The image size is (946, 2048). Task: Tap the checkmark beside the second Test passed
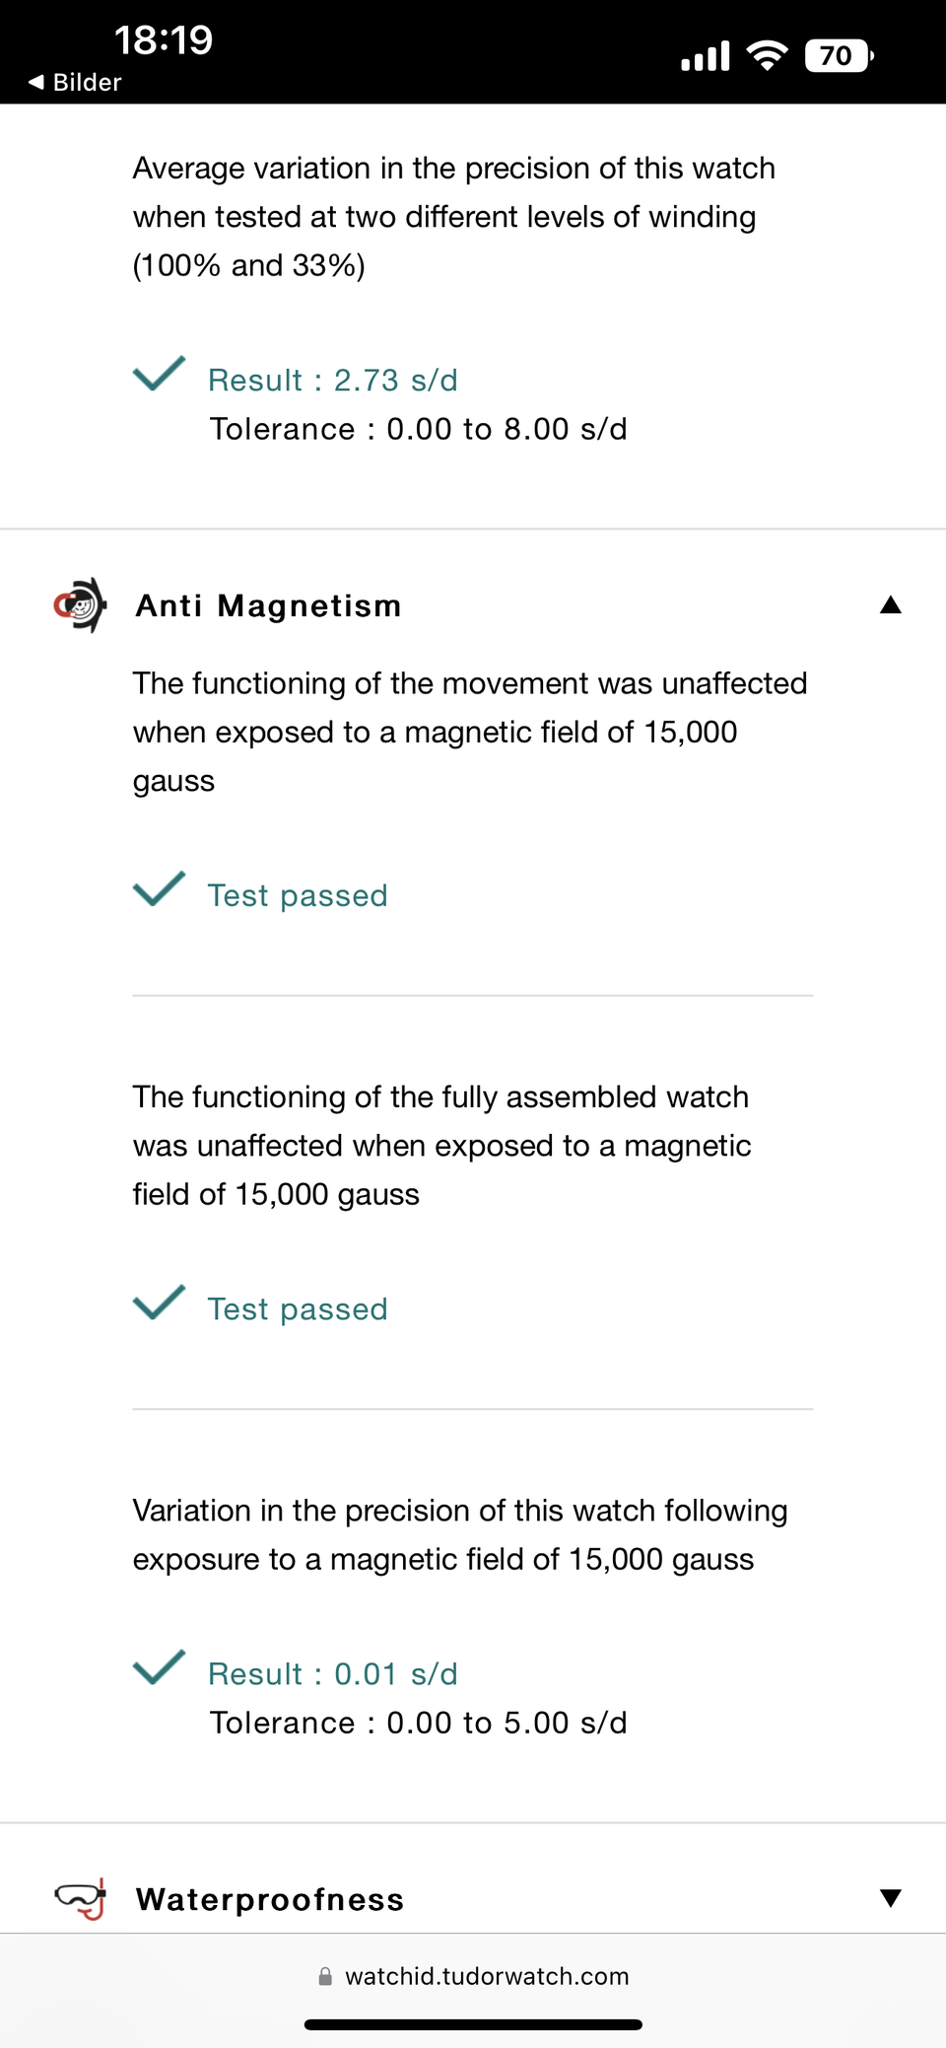click(159, 1303)
